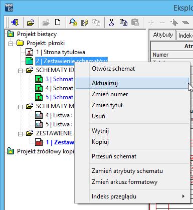The image size is (193, 210).
Task: Choose Kopiuj from context menu
Action: [132, 142]
